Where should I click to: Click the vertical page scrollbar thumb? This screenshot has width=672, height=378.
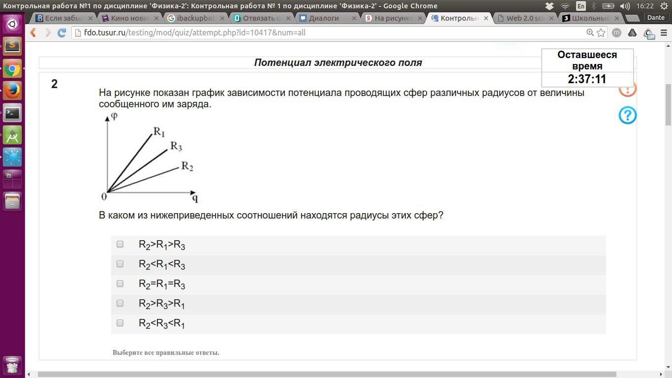tap(668, 105)
